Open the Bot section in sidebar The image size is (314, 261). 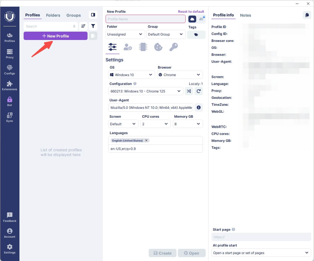[10, 101]
